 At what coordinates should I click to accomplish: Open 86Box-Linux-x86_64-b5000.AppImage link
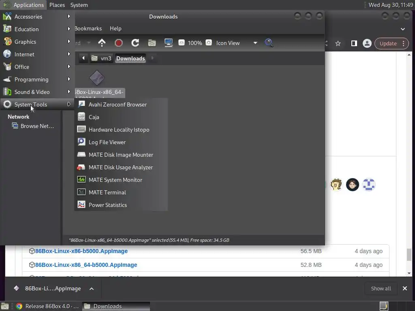(x=86, y=265)
